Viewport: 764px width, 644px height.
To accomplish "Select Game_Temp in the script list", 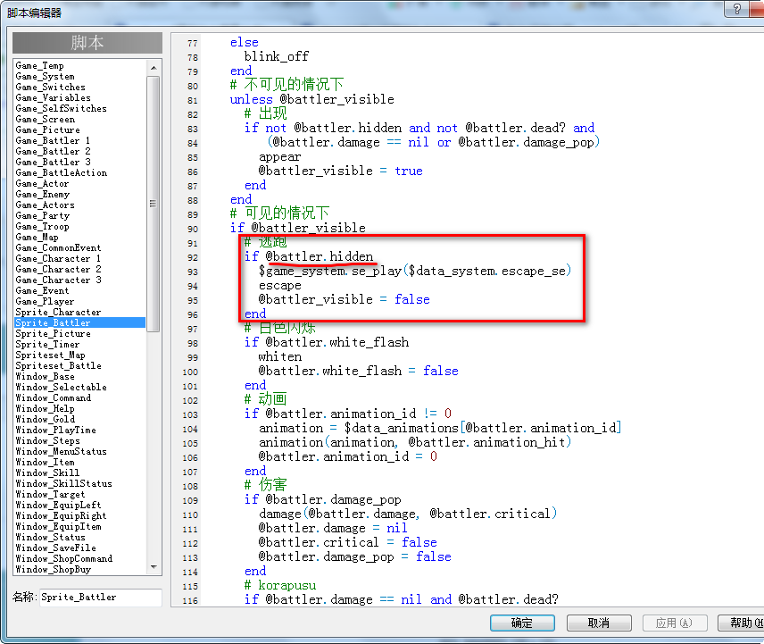I will click(x=39, y=65).
